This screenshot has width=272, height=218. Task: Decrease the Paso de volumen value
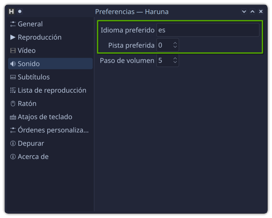(175, 62)
